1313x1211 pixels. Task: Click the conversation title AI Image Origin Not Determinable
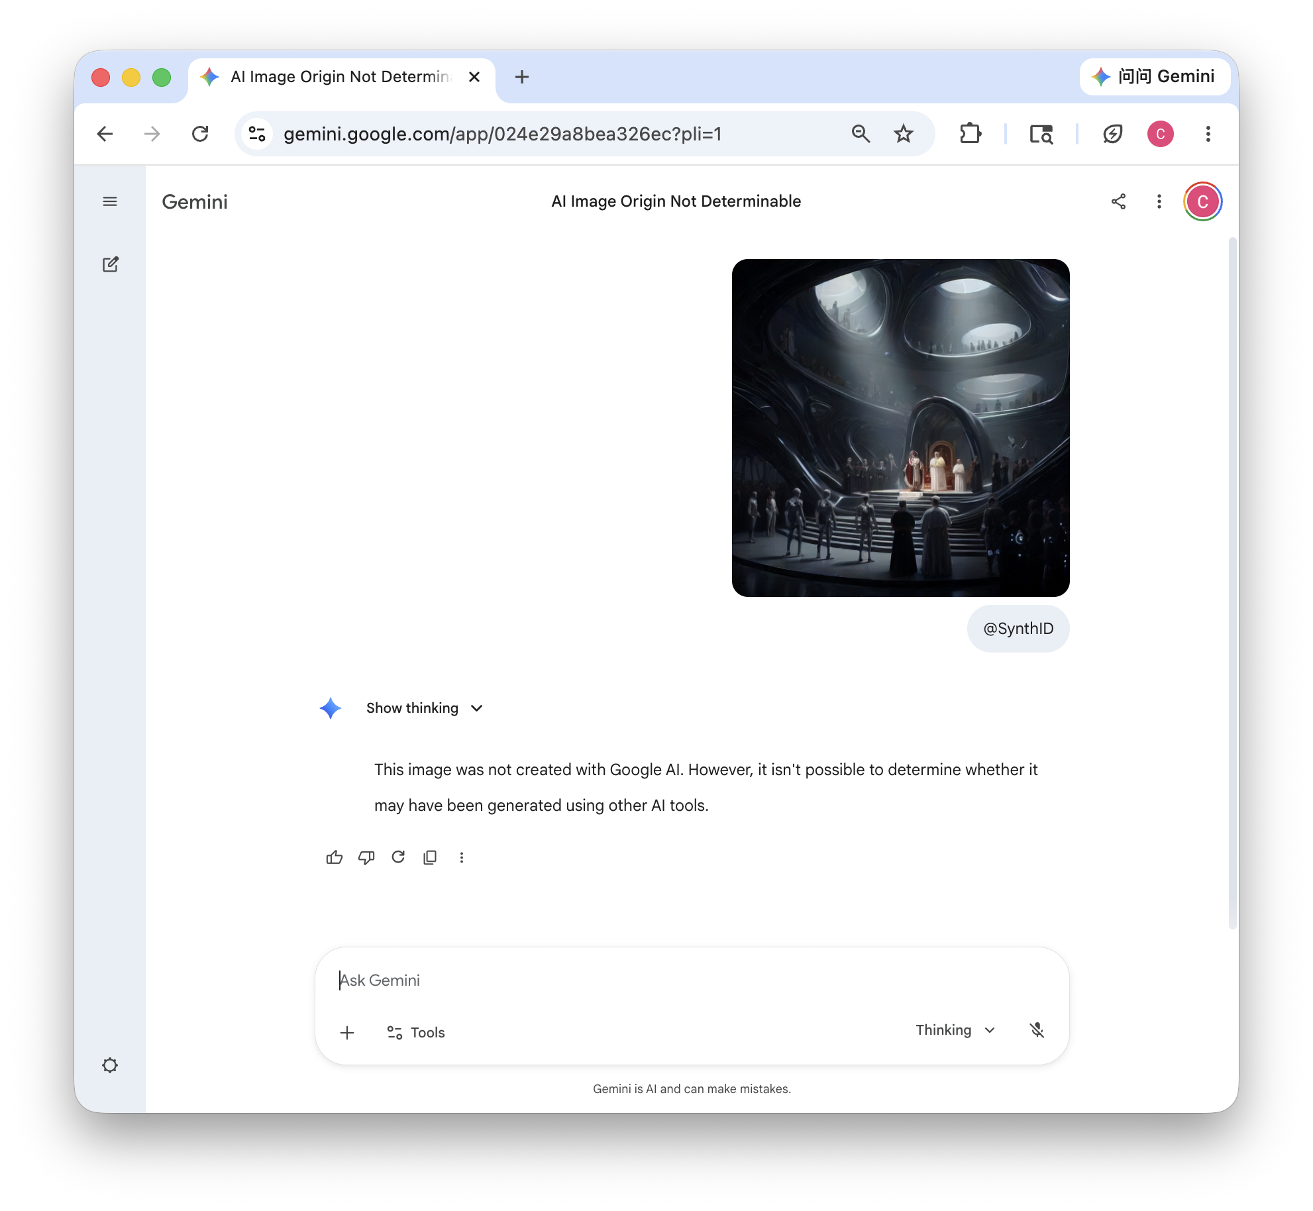[676, 201]
